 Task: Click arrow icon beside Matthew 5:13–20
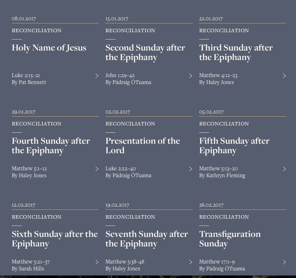click(x=284, y=169)
